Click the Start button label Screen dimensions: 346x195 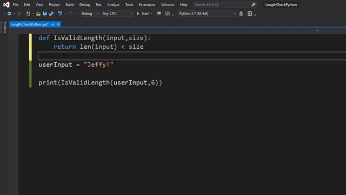click(145, 14)
